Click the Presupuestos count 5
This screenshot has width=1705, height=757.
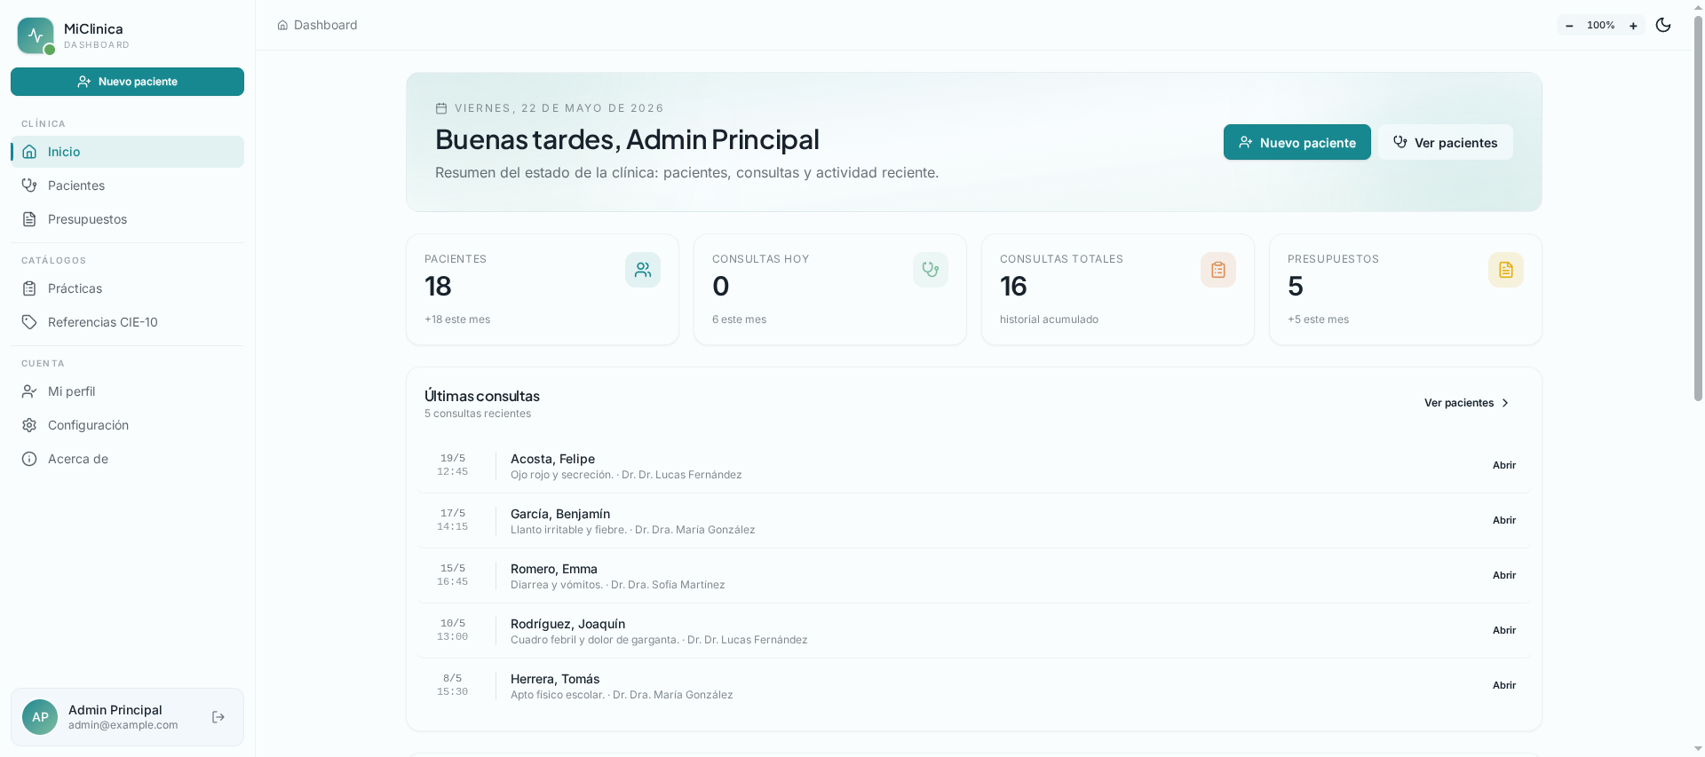pos(1296,287)
